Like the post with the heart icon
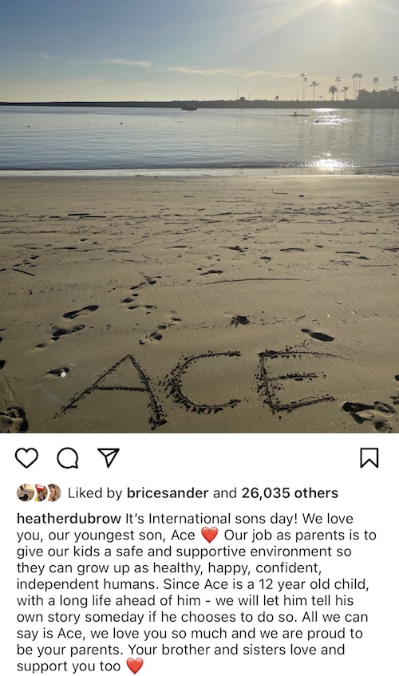This screenshot has height=676, width=399. pos(26,458)
